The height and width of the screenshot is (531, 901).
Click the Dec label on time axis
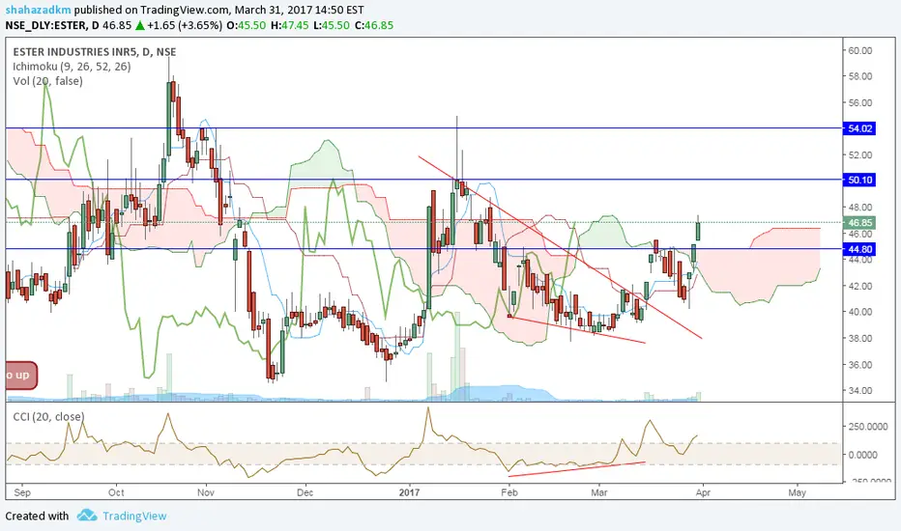[305, 492]
